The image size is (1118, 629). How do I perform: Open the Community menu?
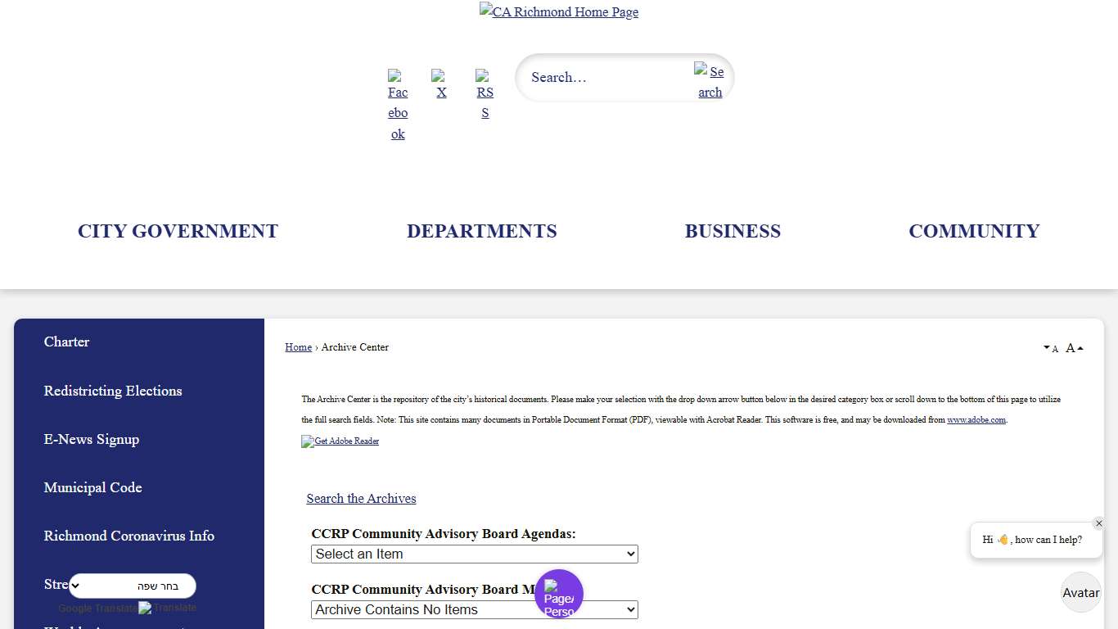click(974, 231)
